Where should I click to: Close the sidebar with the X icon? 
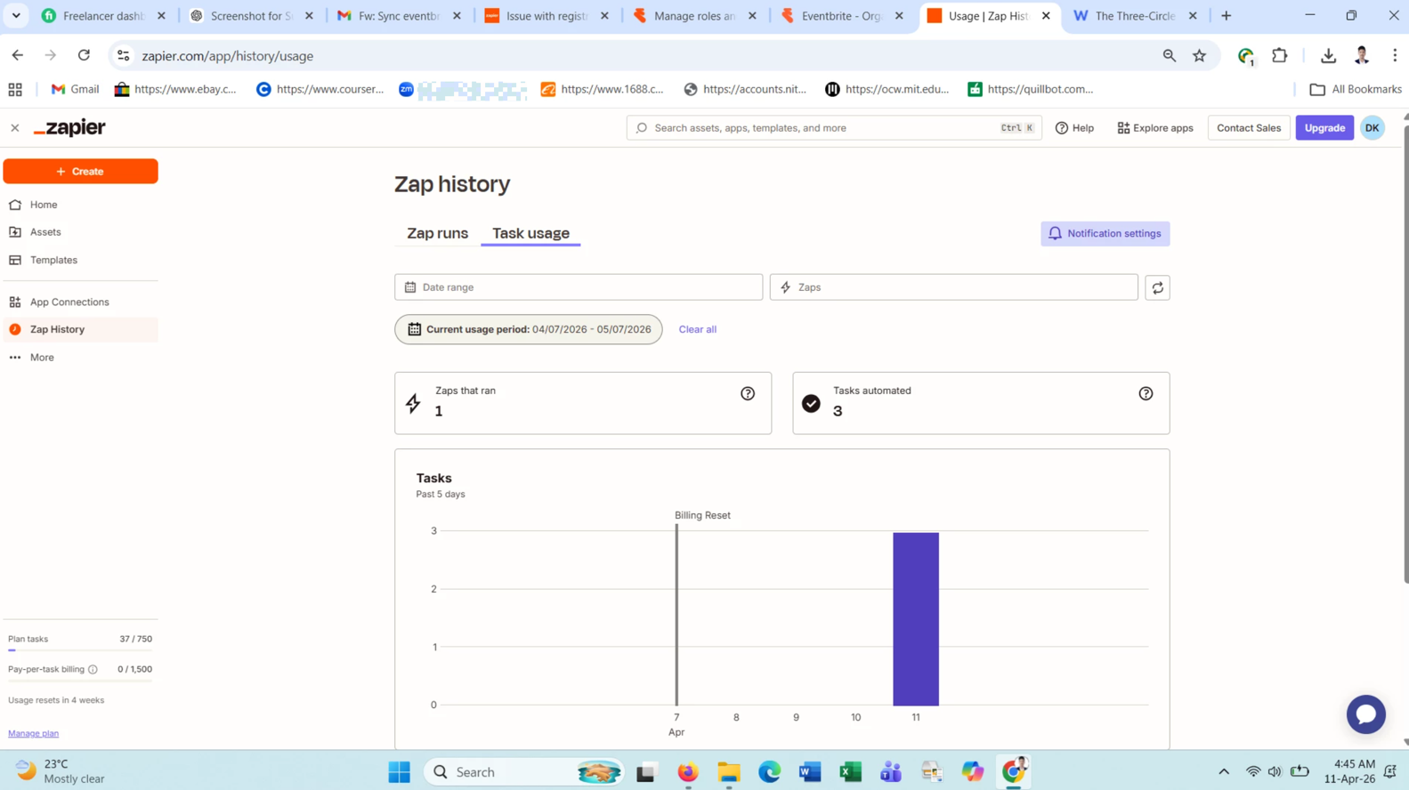(15, 128)
